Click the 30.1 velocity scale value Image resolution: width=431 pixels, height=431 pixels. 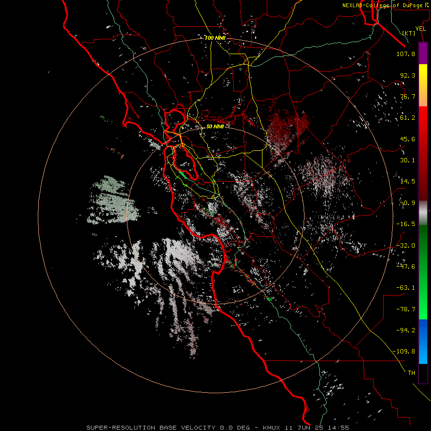(x=408, y=160)
